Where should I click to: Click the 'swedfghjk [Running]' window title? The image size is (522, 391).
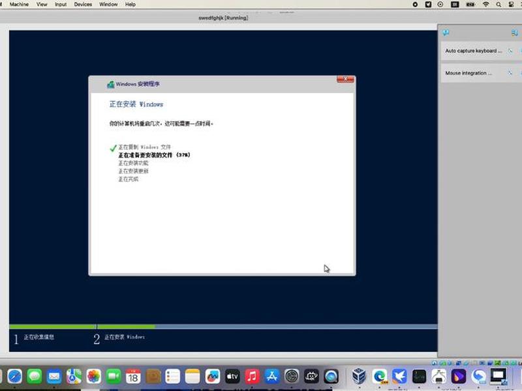tap(223, 18)
